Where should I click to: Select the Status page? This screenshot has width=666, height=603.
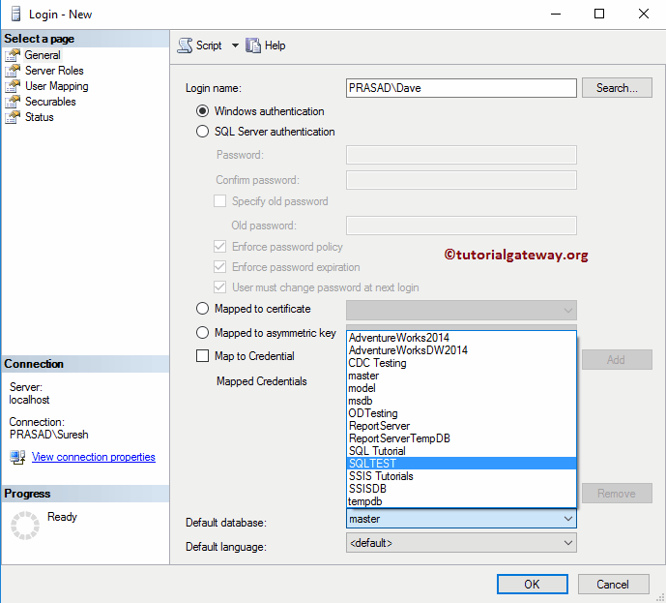(x=40, y=117)
